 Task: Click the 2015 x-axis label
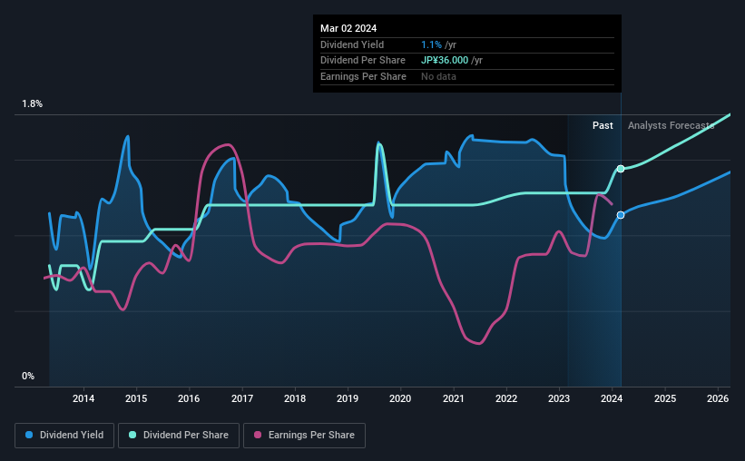tap(136, 398)
